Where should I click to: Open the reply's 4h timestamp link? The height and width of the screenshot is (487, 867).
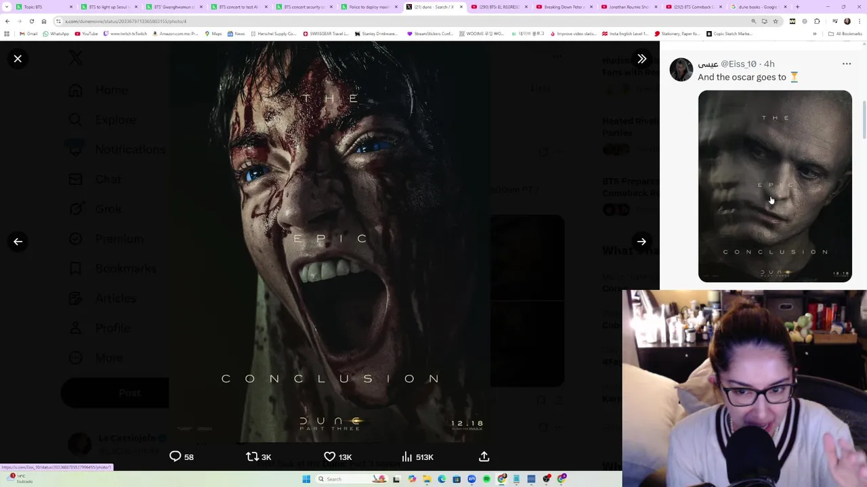[769, 64]
